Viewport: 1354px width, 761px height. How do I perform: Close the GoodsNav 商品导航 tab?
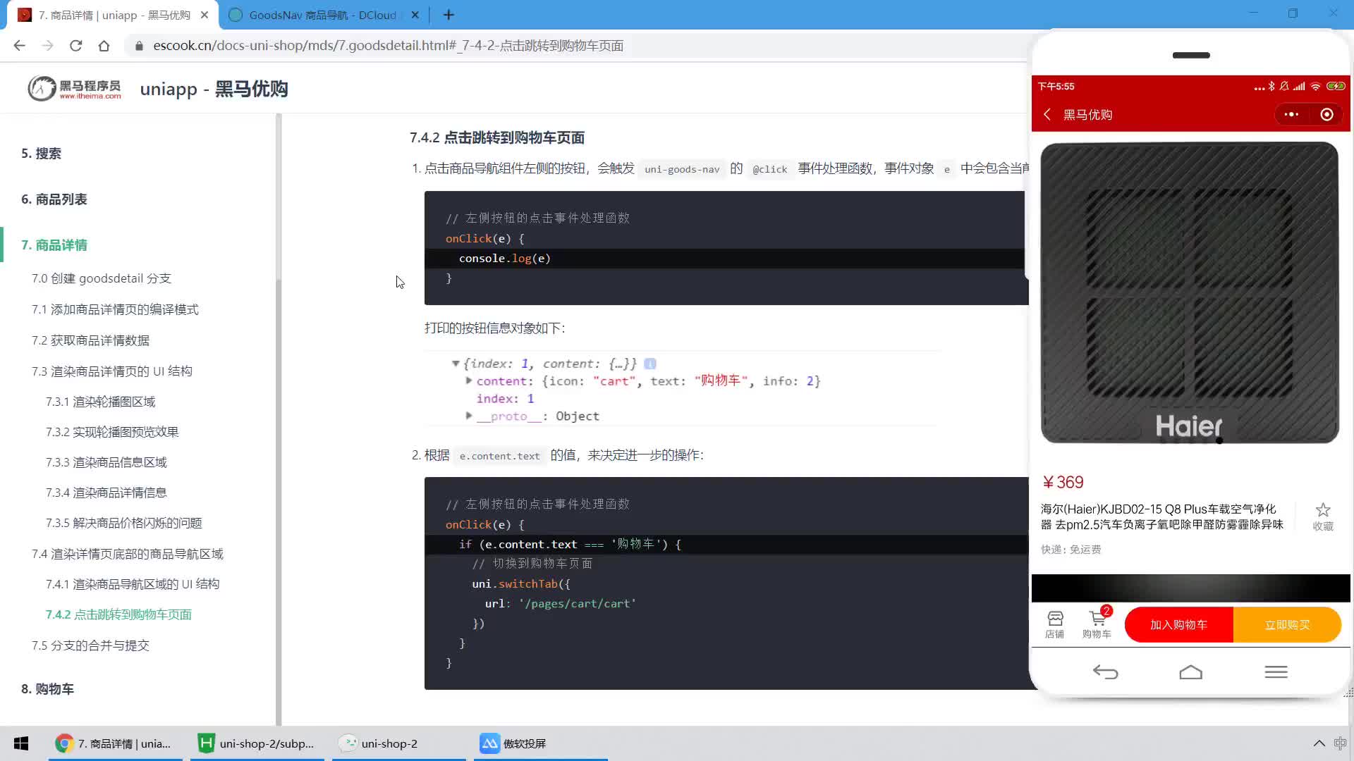point(415,15)
